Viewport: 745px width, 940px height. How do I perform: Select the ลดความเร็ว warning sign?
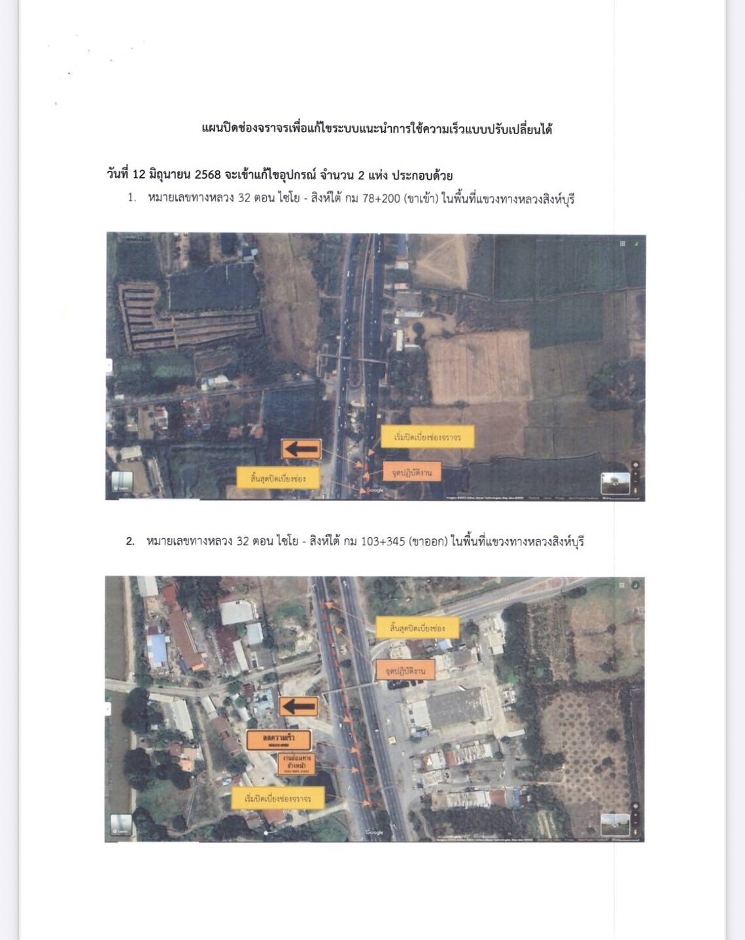[279, 740]
